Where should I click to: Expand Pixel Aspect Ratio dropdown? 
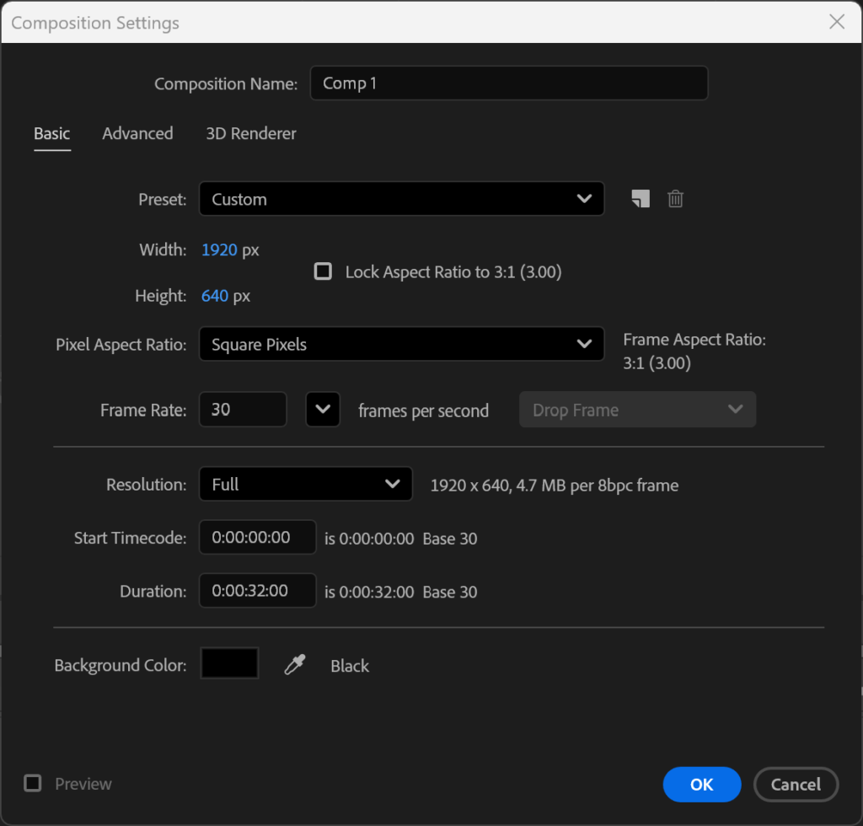(x=401, y=344)
